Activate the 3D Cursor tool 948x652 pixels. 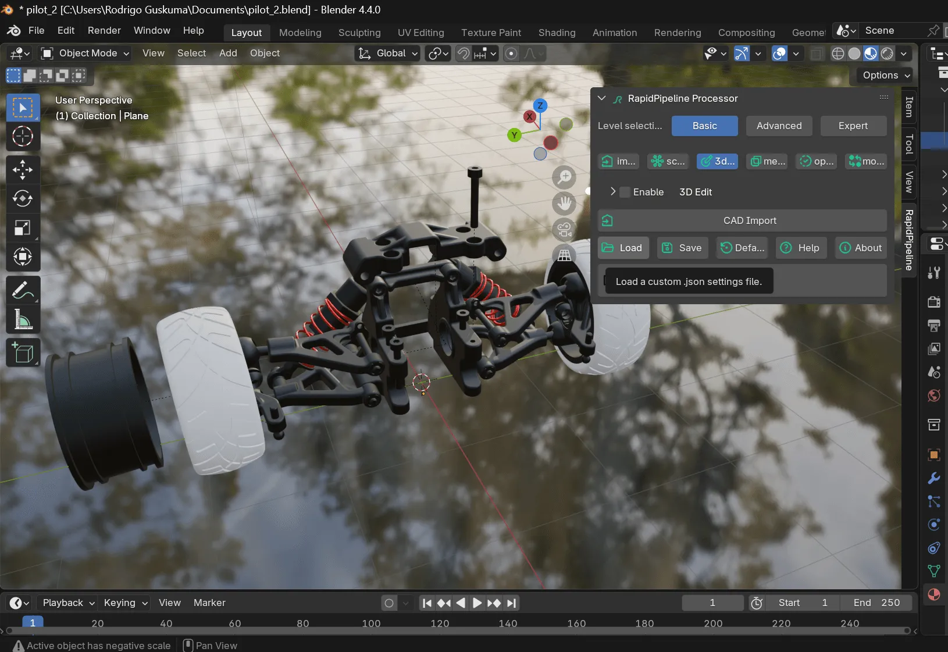pyautogui.click(x=23, y=137)
